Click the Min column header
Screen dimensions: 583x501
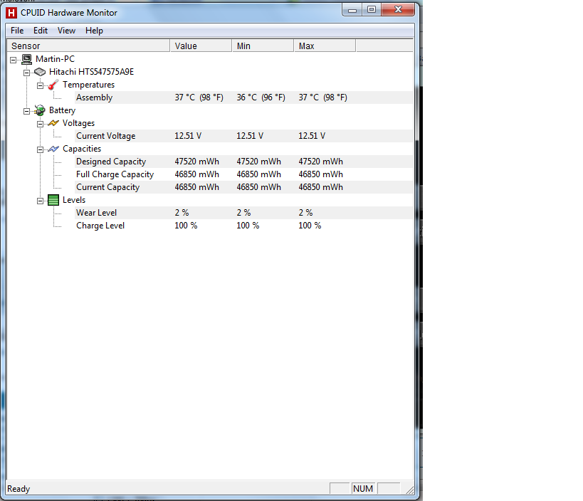263,46
